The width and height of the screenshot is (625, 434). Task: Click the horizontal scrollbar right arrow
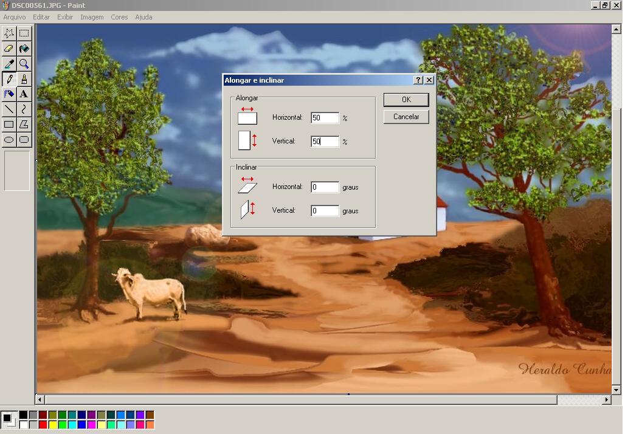pyautogui.click(x=607, y=399)
